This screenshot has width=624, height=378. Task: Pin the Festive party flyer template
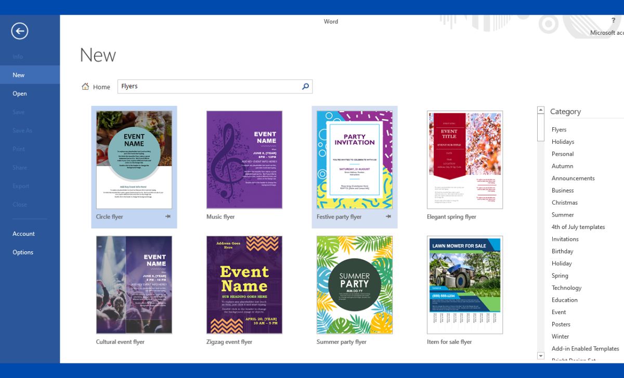388,217
